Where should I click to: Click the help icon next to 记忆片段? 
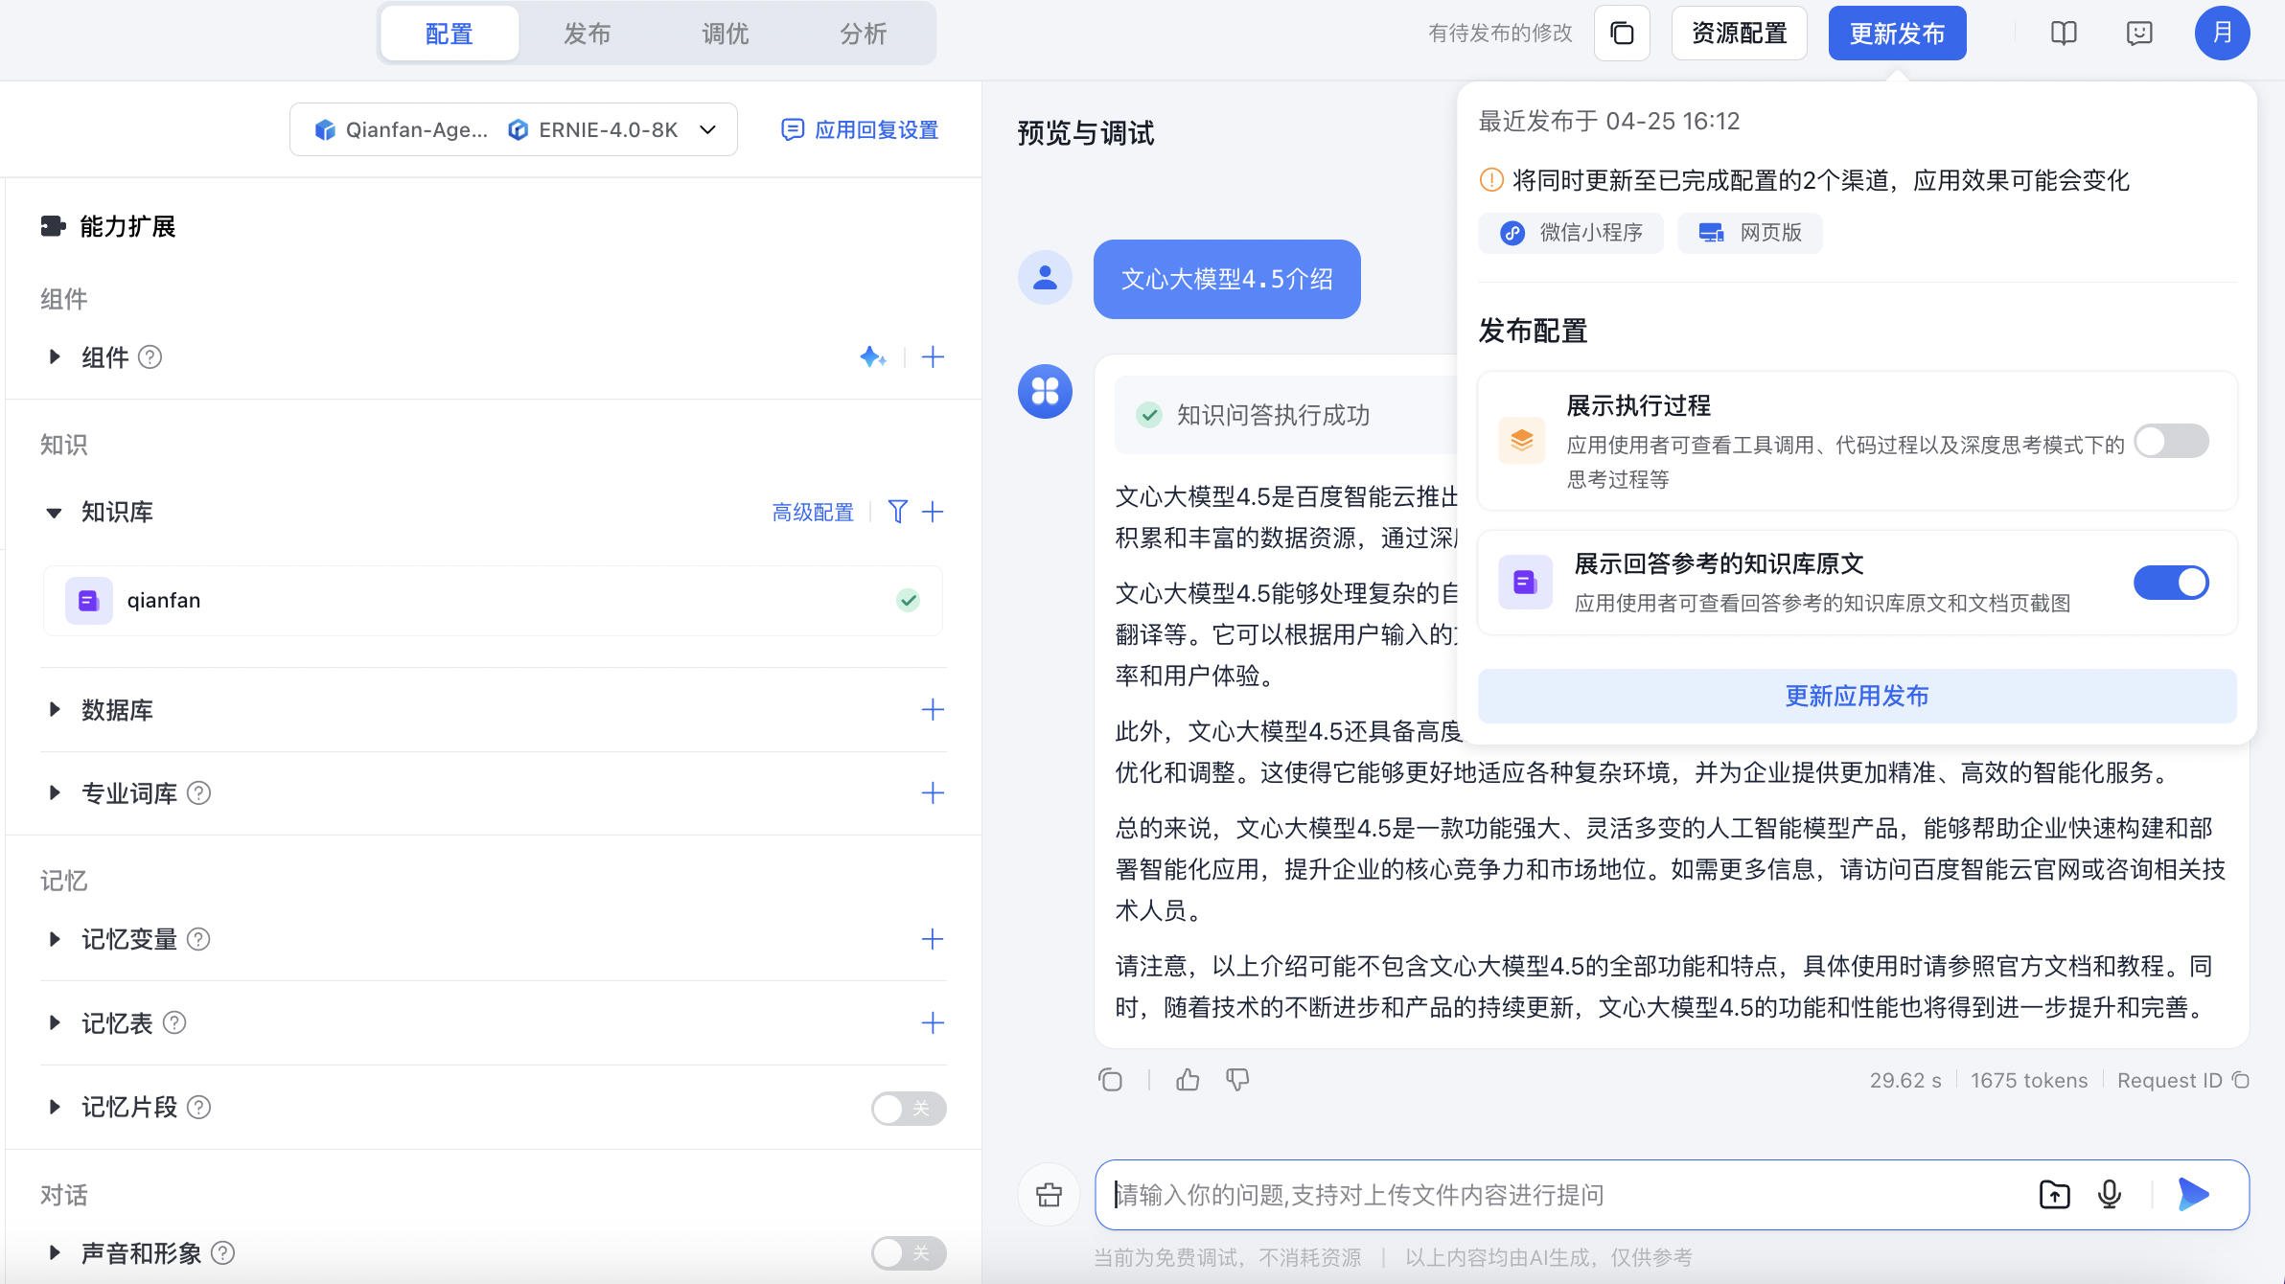[198, 1108]
